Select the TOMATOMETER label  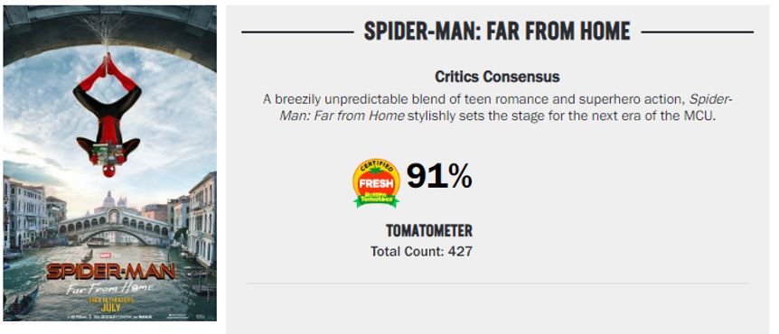pos(428,231)
